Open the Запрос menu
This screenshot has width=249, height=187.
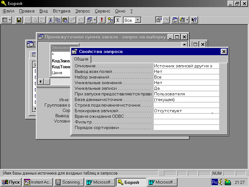[x=82, y=11]
